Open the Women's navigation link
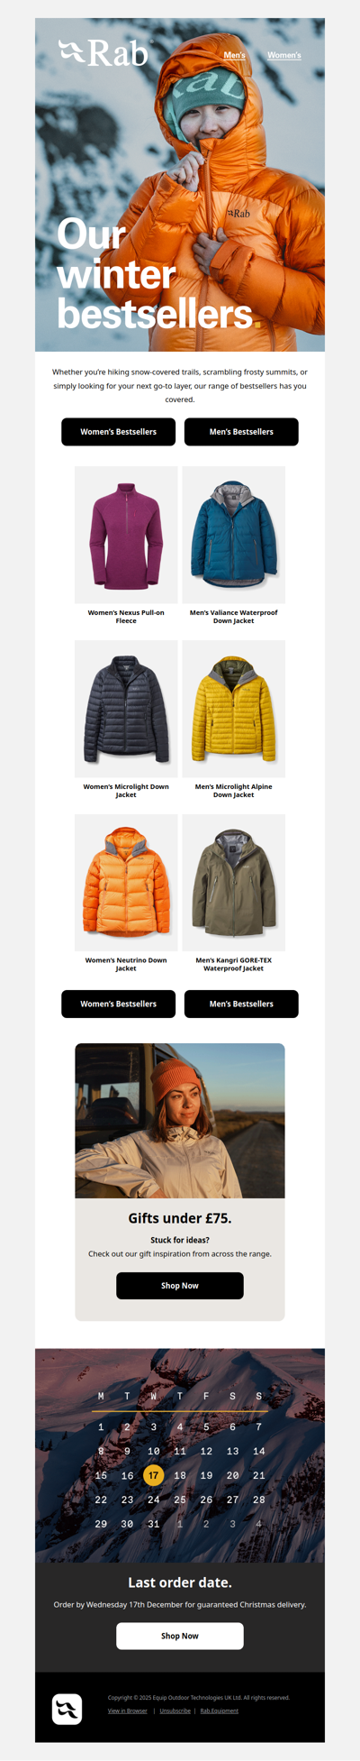The image size is (360, 1761). pyautogui.click(x=284, y=55)
